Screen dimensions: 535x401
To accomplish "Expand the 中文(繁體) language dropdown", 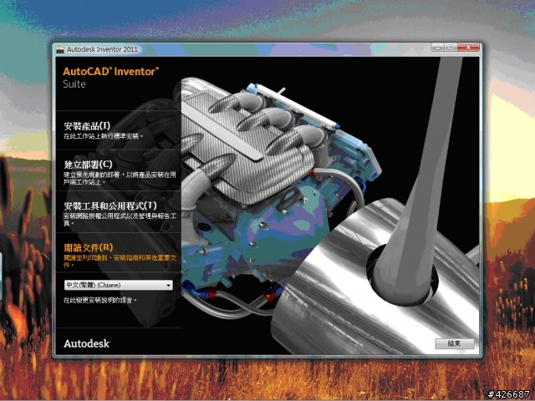I will click(x=119, y=285).
